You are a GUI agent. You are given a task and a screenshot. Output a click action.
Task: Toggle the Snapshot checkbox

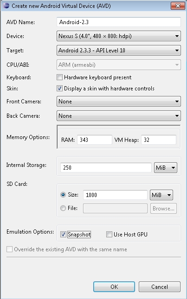tap(63, 235)
